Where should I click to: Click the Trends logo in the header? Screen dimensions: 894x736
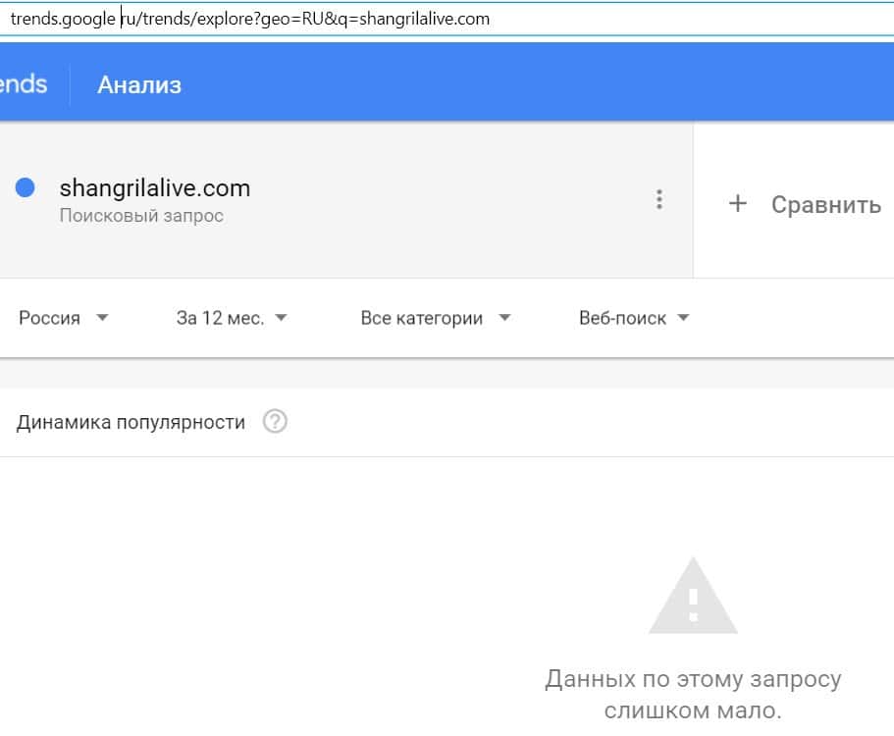(x=24, y=84)
